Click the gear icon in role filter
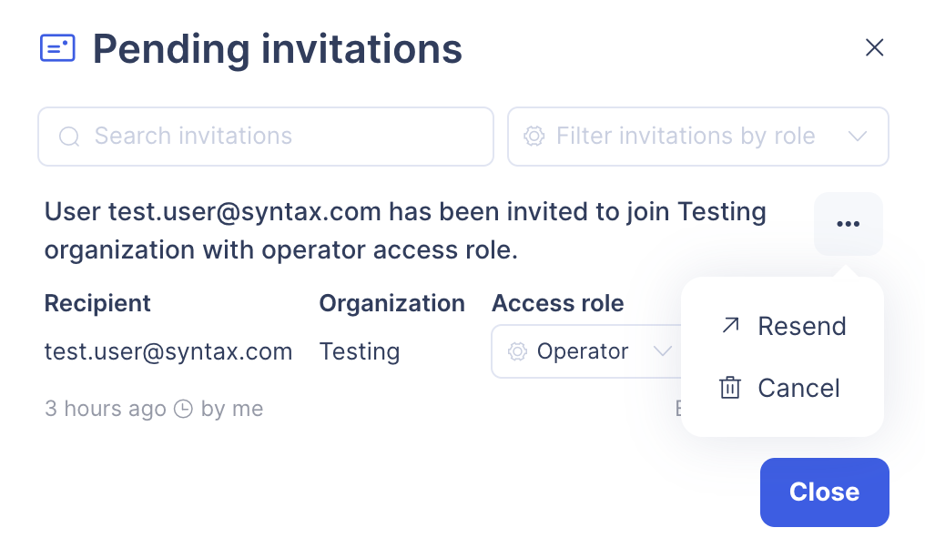 534,137
